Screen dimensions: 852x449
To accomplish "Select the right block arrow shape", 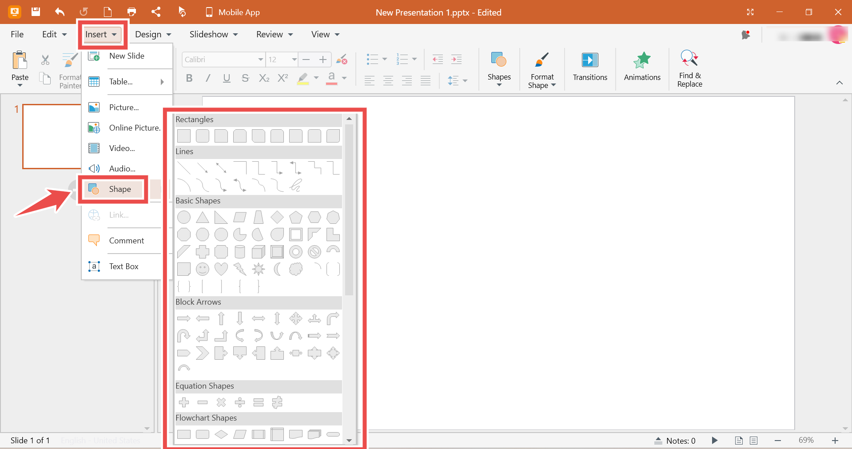I will tap(184, 318).
